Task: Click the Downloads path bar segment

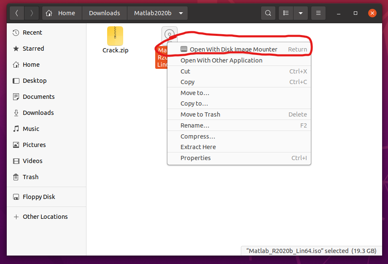Action: click(105, 13)
